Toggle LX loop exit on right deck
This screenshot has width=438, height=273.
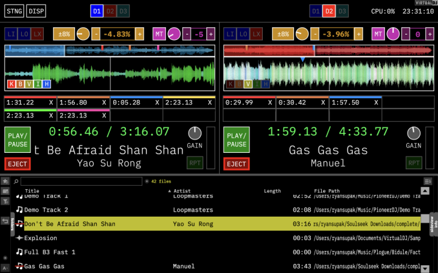click(256, 34)
